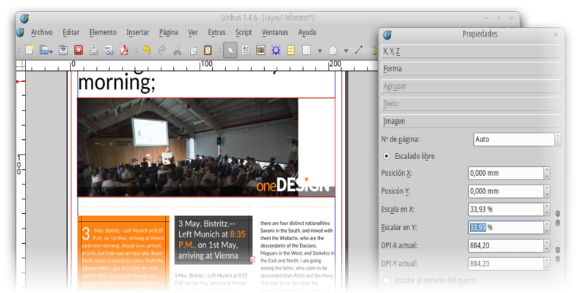Viewport: 587px width, 293px height.
Task: Toggle the DPI ratio chain lock
Action: pos(558,254)
